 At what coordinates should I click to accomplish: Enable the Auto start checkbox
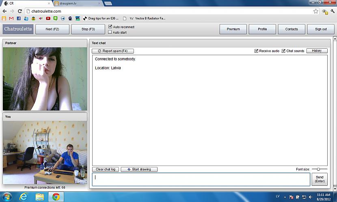pos(110,32)
